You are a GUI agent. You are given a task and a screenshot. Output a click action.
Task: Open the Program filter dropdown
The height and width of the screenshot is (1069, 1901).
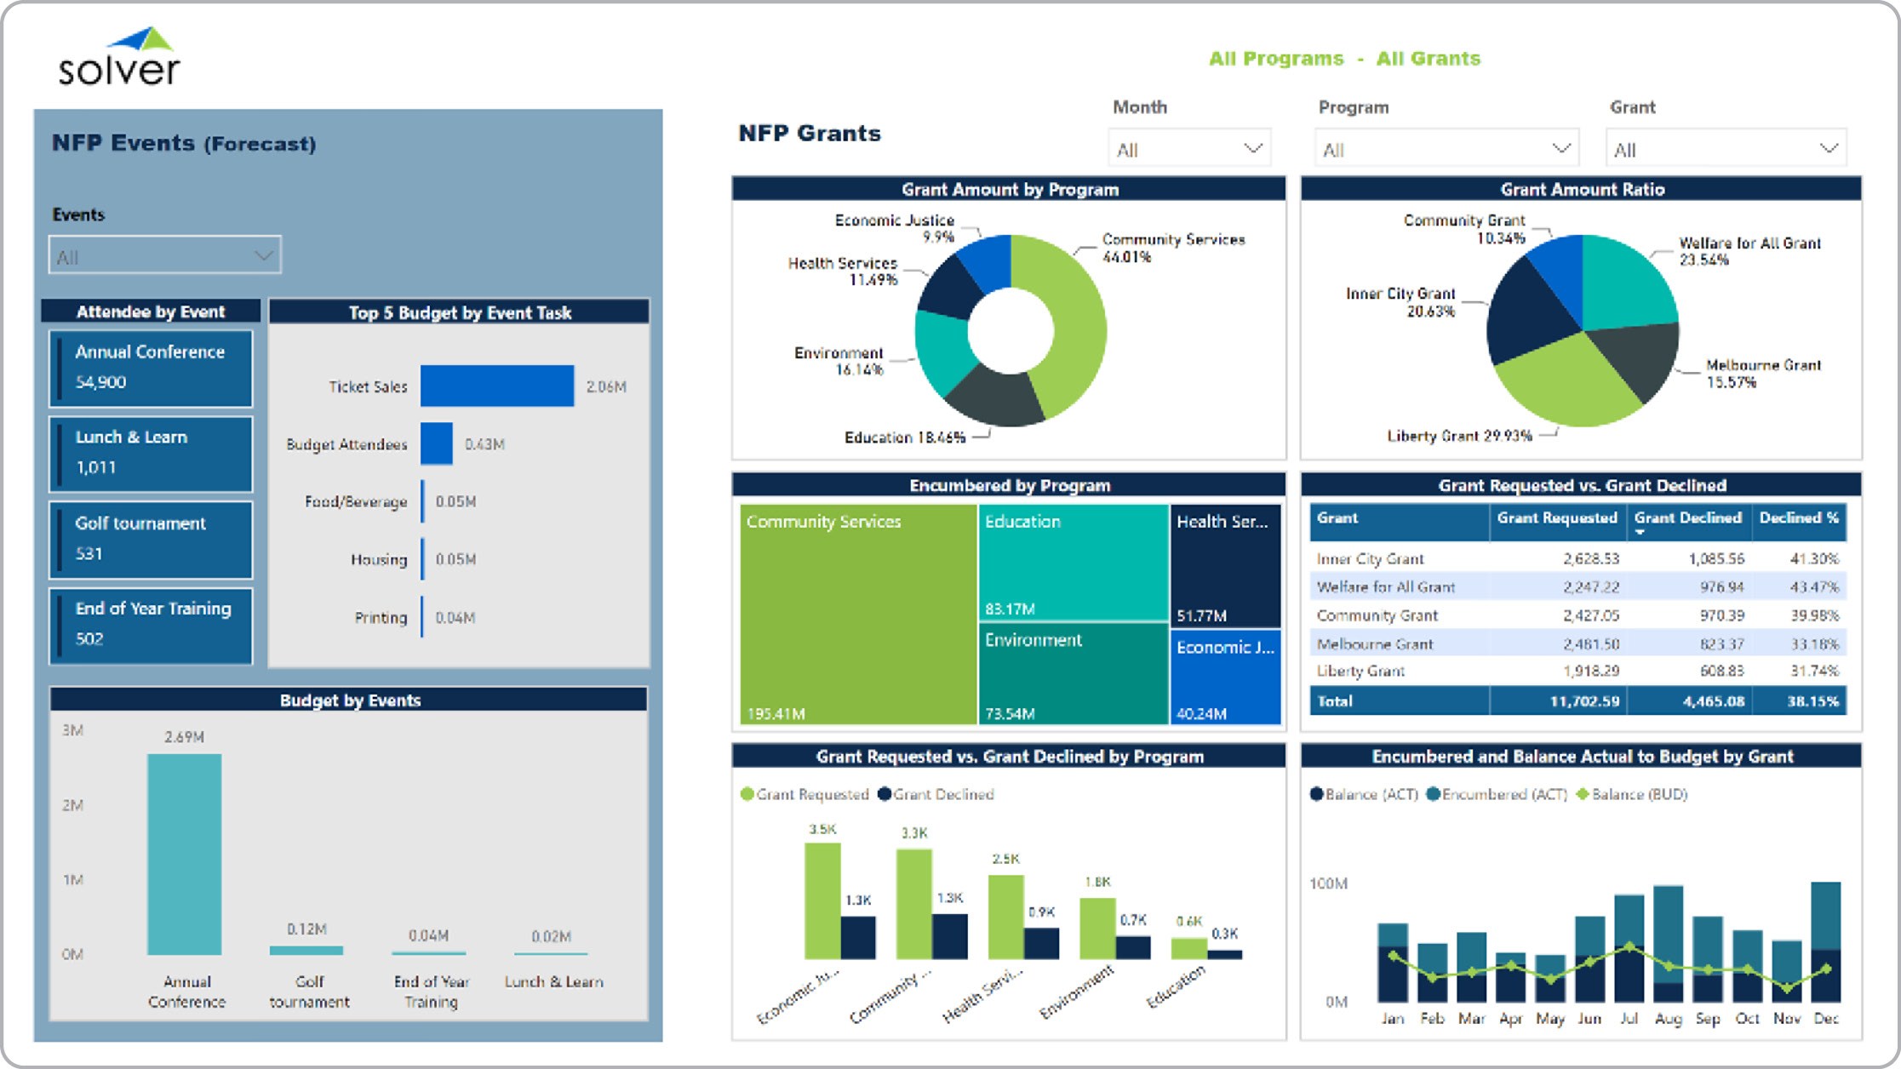[1446, 149]
